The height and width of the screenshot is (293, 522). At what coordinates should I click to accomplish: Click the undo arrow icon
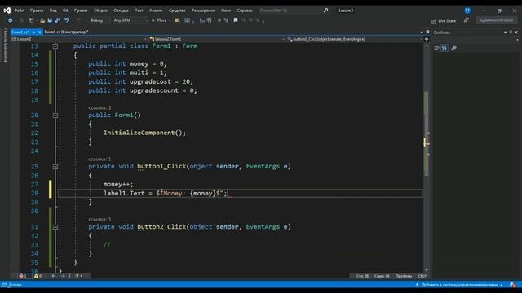click(67, 20)
